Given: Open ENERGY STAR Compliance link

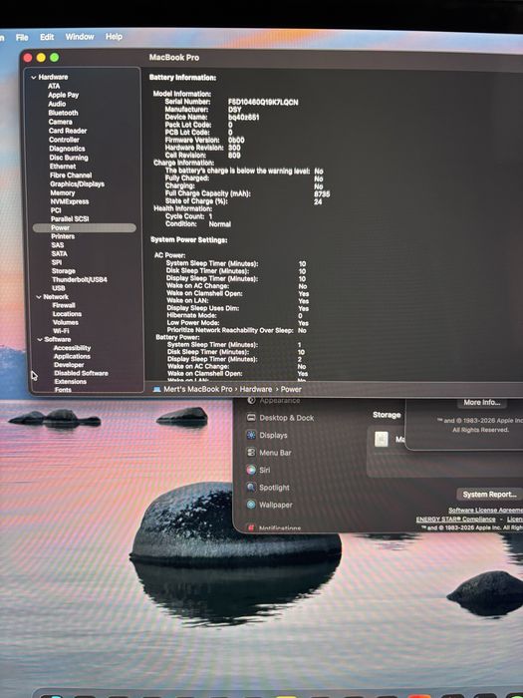Looking at the screenshot, I should click(x=455, y=520).
